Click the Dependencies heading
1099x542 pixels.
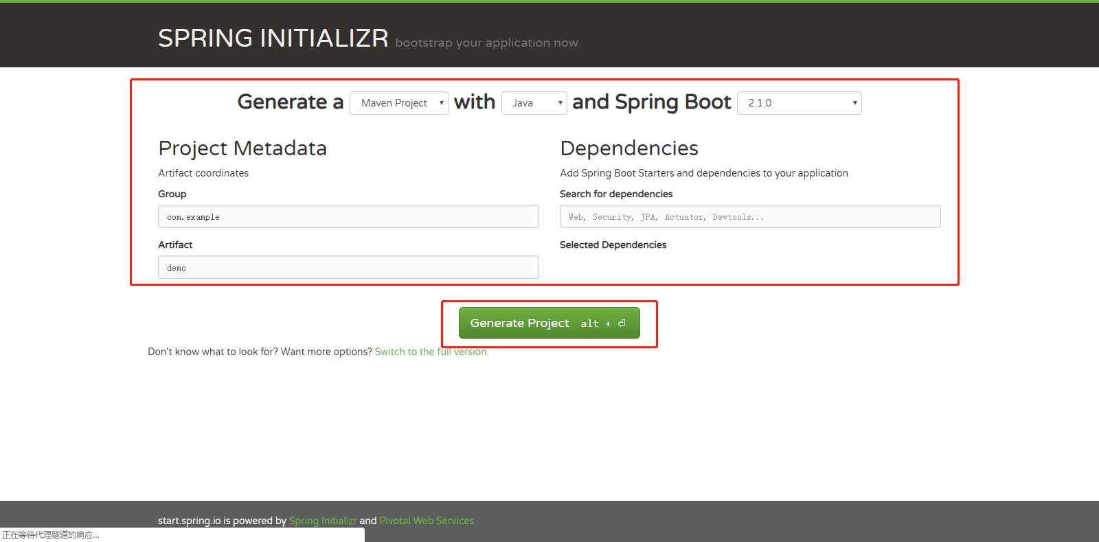(x=629, y=148)
